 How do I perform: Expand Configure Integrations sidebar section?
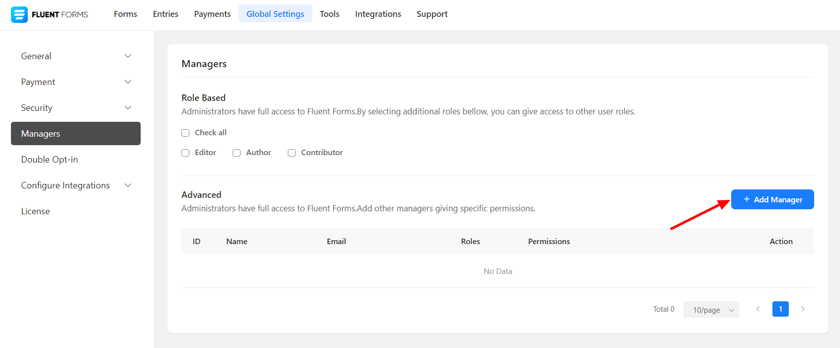coord(76,185)
